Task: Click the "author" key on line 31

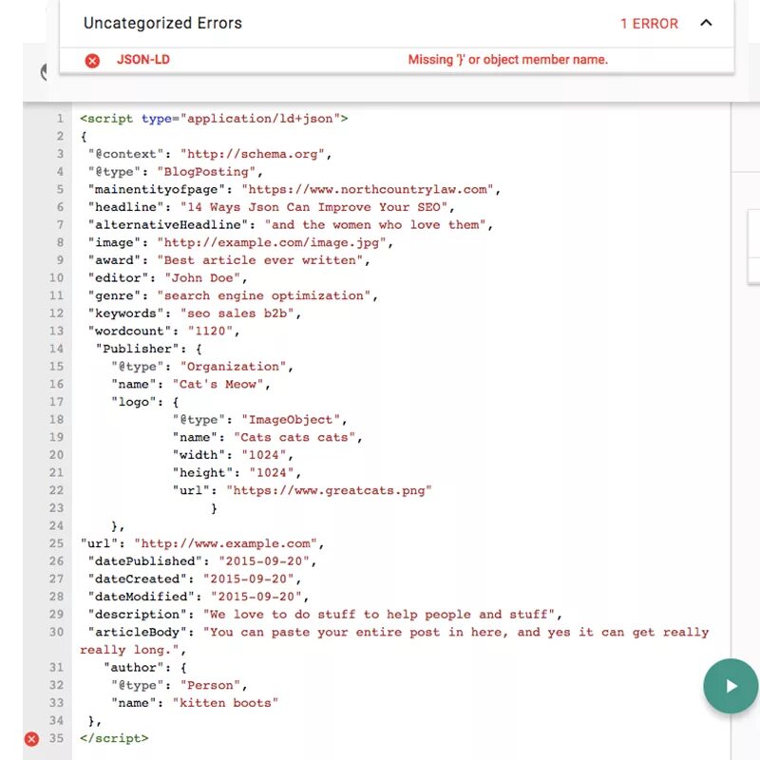Action: pos(134,668)
